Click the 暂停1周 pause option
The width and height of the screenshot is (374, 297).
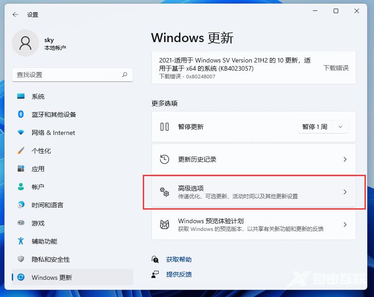[x=315, y=127]
